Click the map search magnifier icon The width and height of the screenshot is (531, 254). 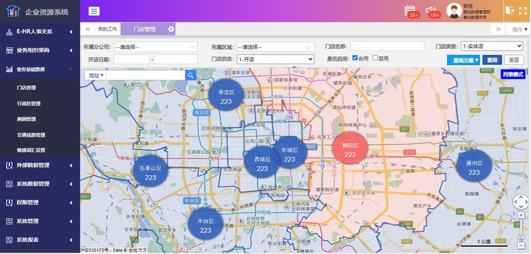click(x=190, y=75)
